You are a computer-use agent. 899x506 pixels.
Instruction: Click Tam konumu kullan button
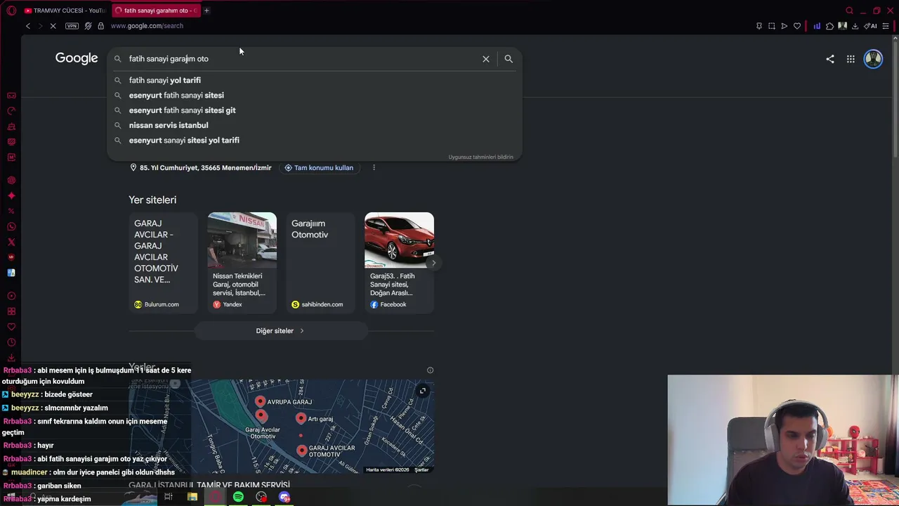[319, 168]
